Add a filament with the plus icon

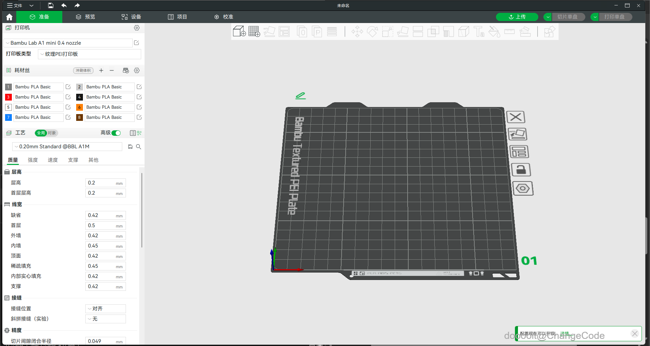coord(101,70)
